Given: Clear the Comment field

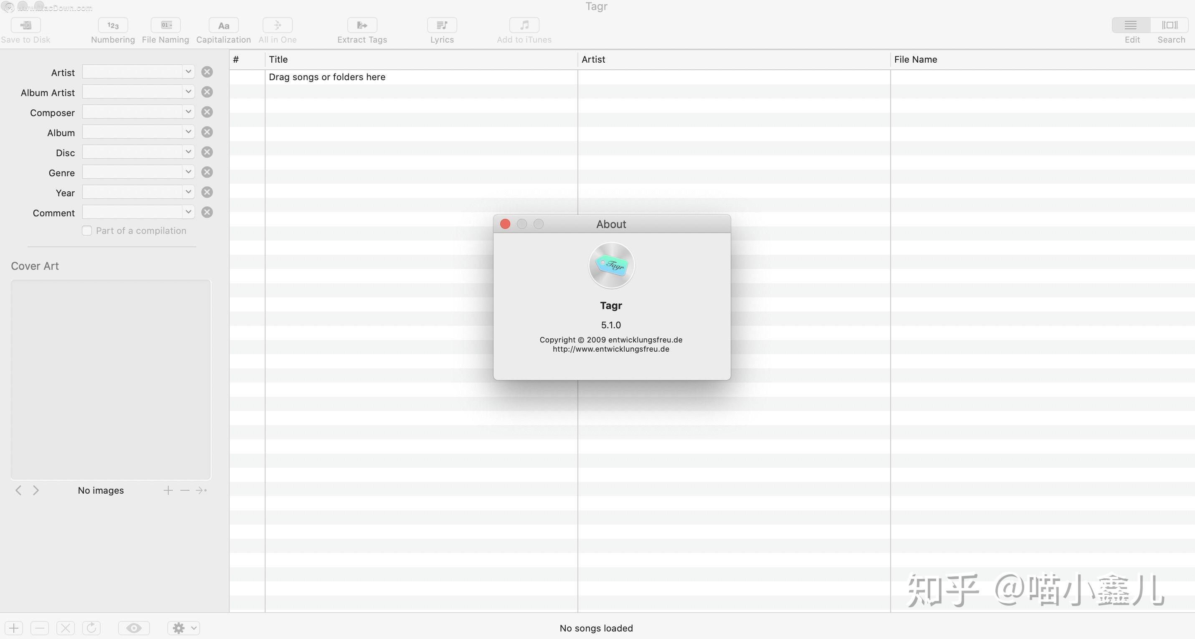Looking at the screenshot, I should click(x=207, y=212).
